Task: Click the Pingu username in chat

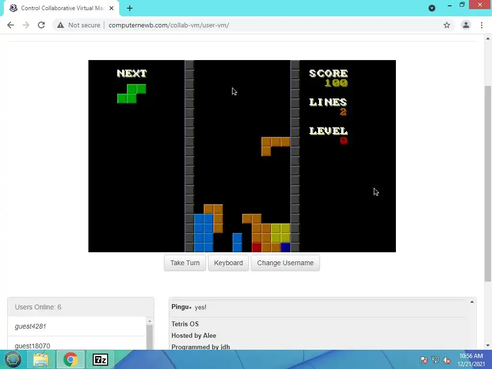Action: click(180, 307)
